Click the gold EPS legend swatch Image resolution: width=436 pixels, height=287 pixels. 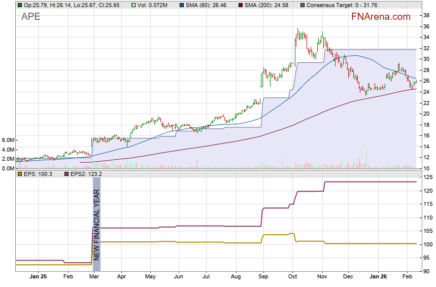pyautogui.click(x=19, y=174)
